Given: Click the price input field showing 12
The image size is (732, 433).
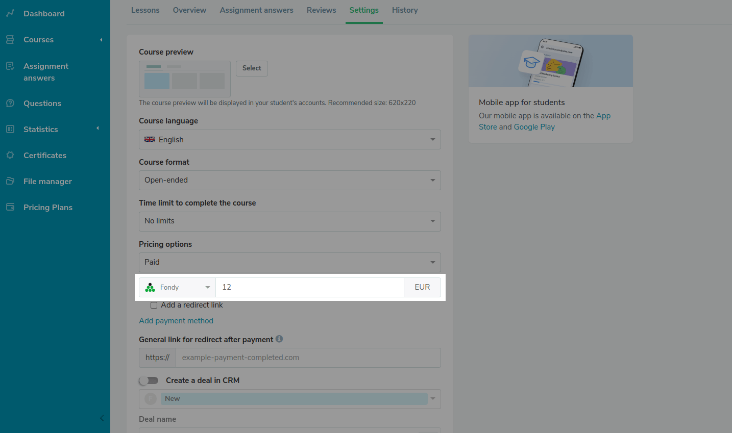Looking at the screenshot, I should [x=309, y=287].
